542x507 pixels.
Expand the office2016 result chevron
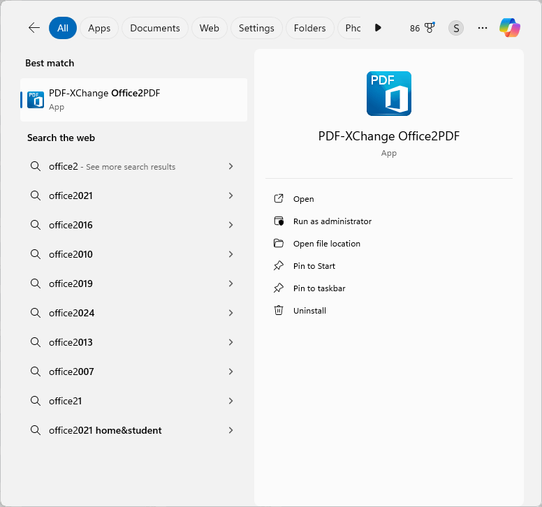pyautogui.click(x=231, y=225)
